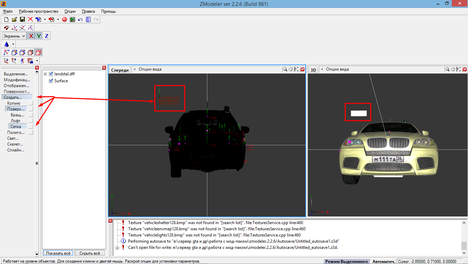Open Опции вида of the 3D viewport
Image resolution: width=468 pixels, height=264 pixels.
(337, 69)
